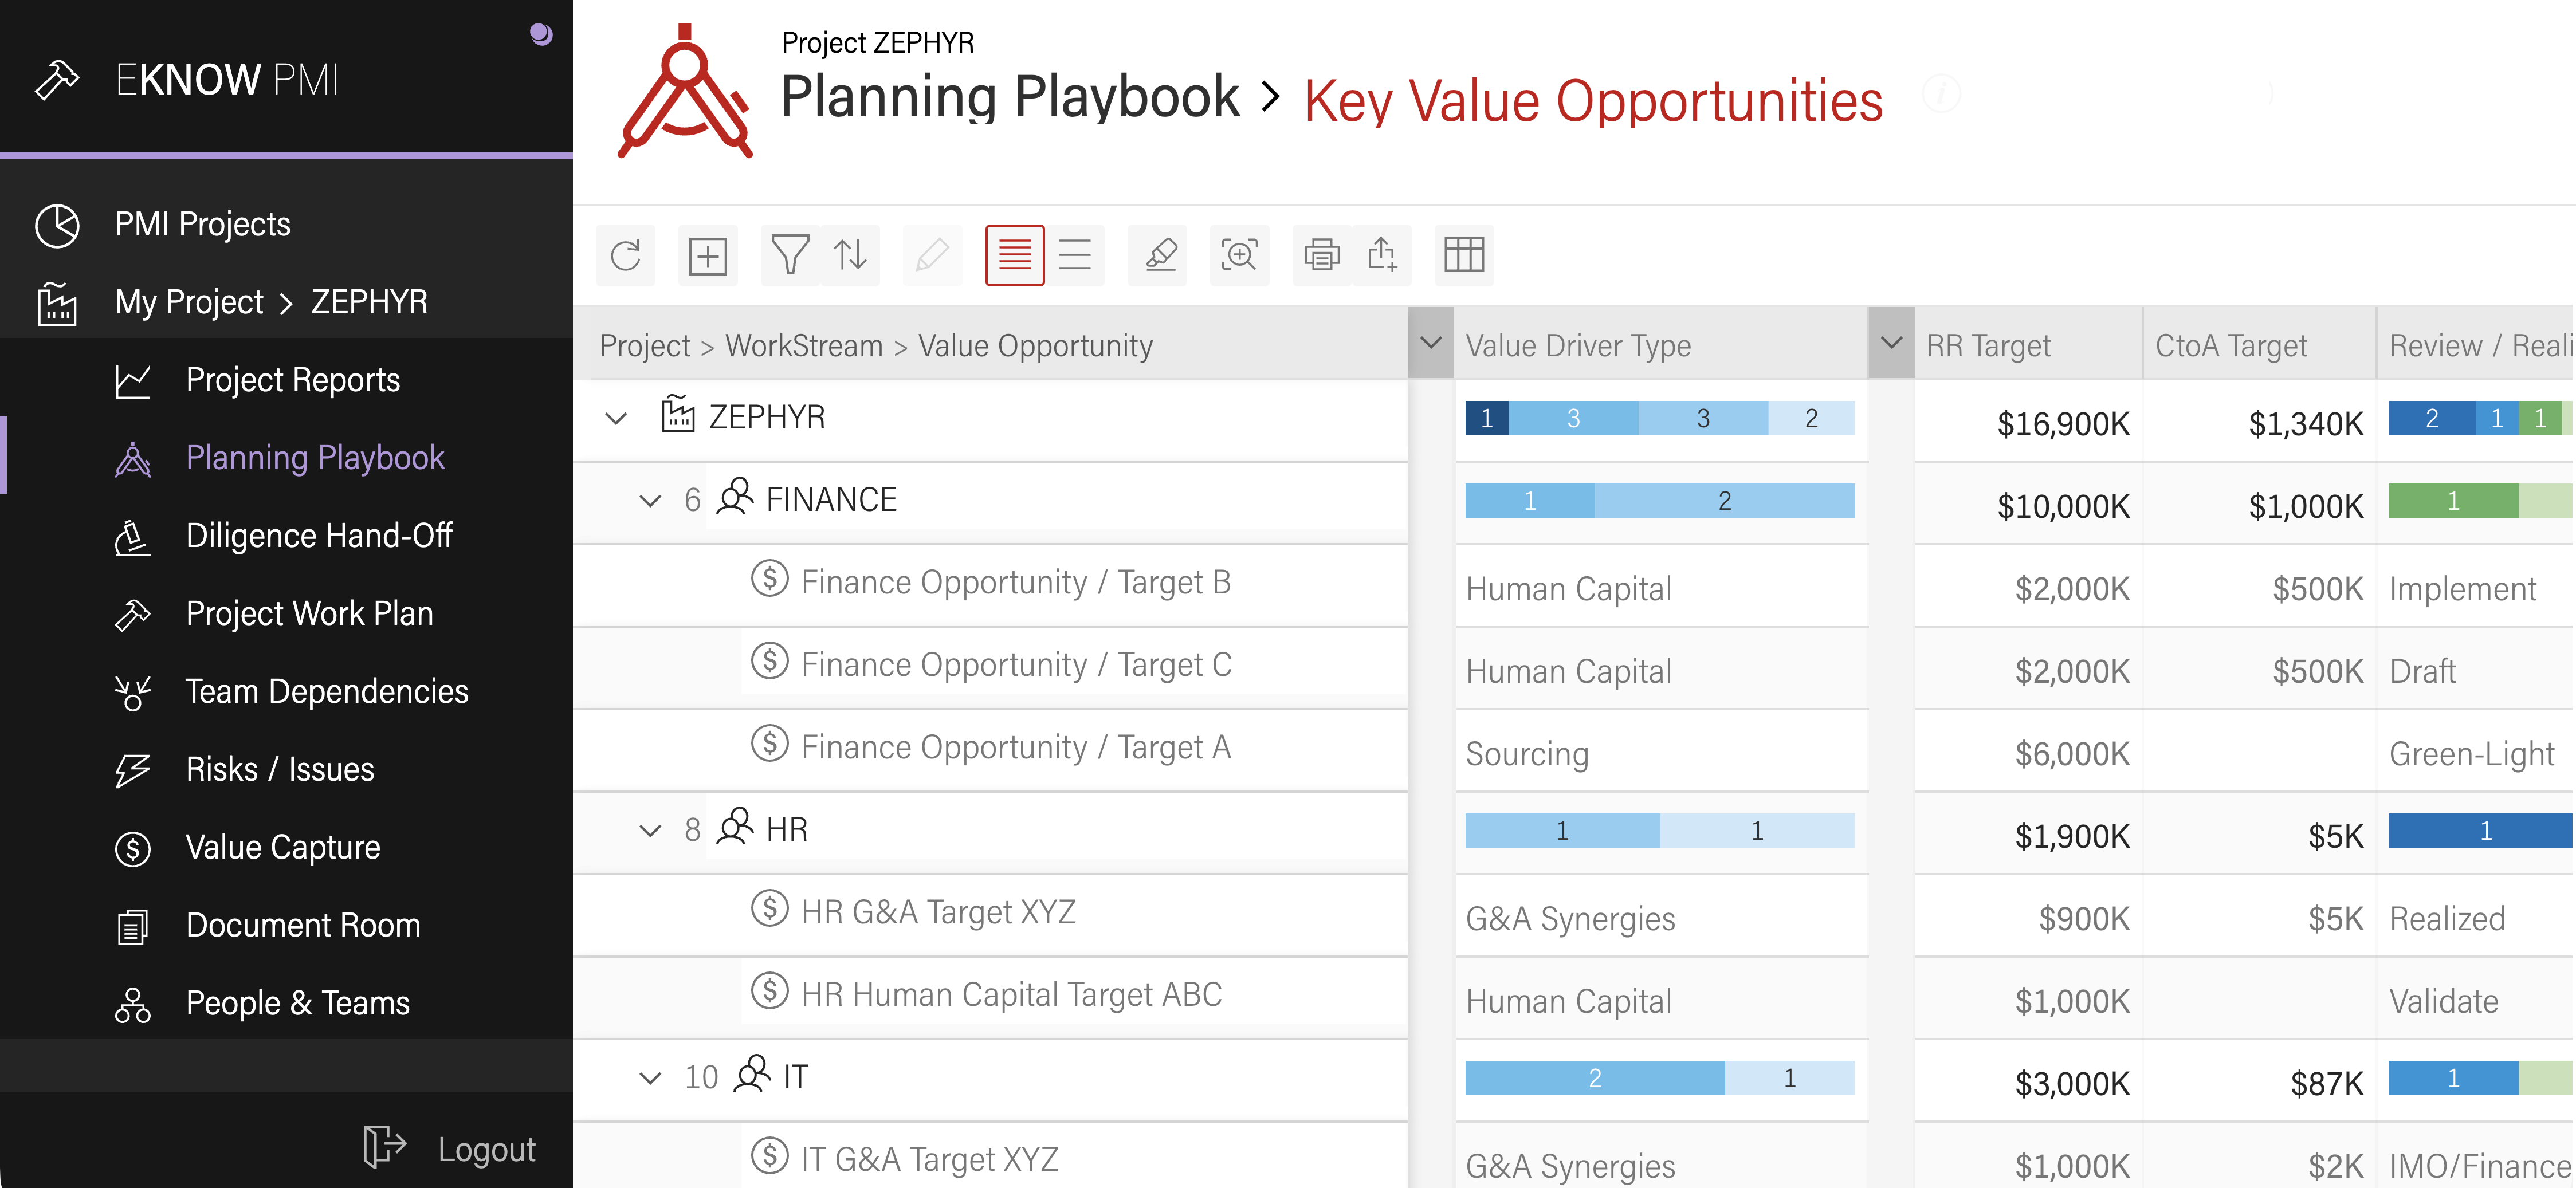Viewport: 2576px width, 1188px height.
Task: Collapse the FINANCE workstream row
Action: coord(650,500)
